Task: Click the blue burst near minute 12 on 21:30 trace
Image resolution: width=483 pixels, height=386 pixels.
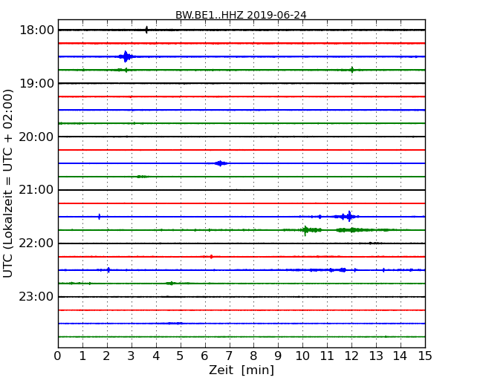Action: click(347, 217)
